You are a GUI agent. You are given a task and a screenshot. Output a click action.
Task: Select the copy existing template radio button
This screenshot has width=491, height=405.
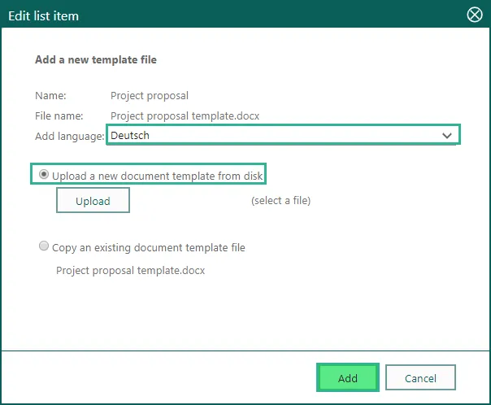[x=43, y=246]
